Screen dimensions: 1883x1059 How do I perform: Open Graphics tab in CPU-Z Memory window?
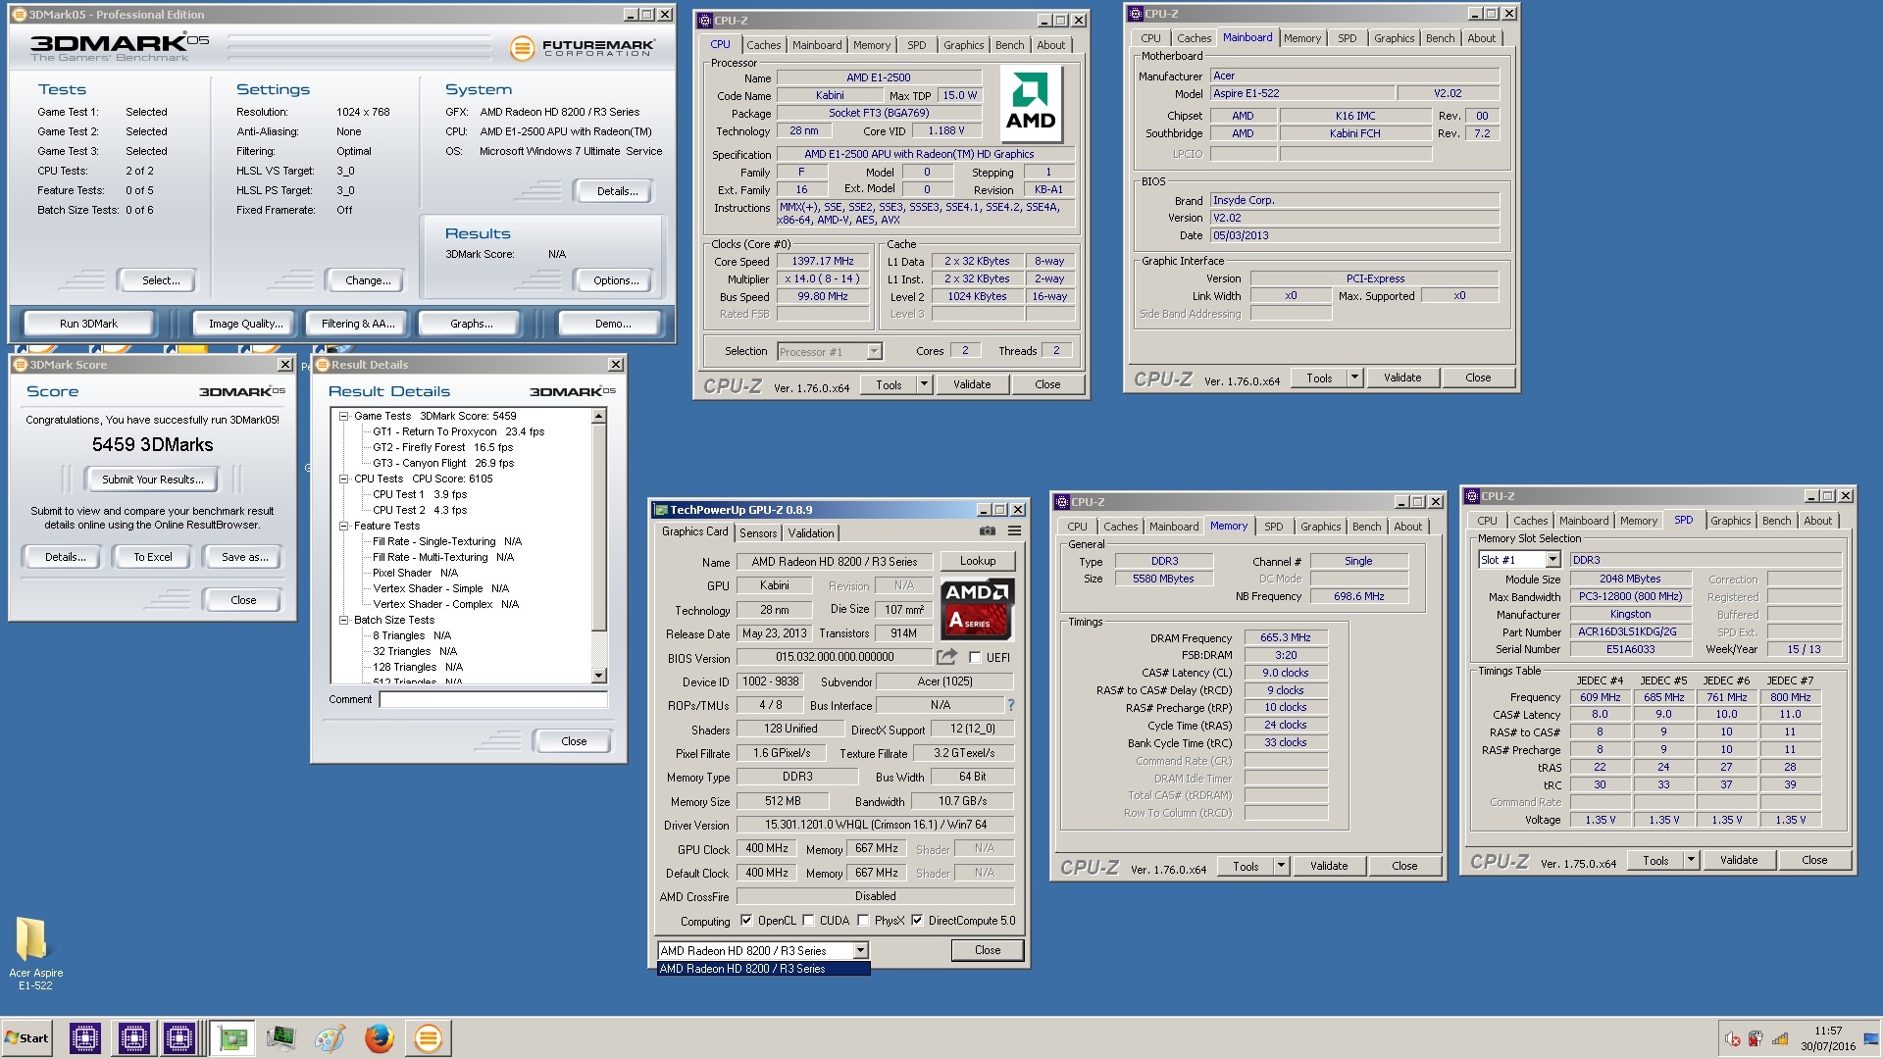[x=1320, y=527]
